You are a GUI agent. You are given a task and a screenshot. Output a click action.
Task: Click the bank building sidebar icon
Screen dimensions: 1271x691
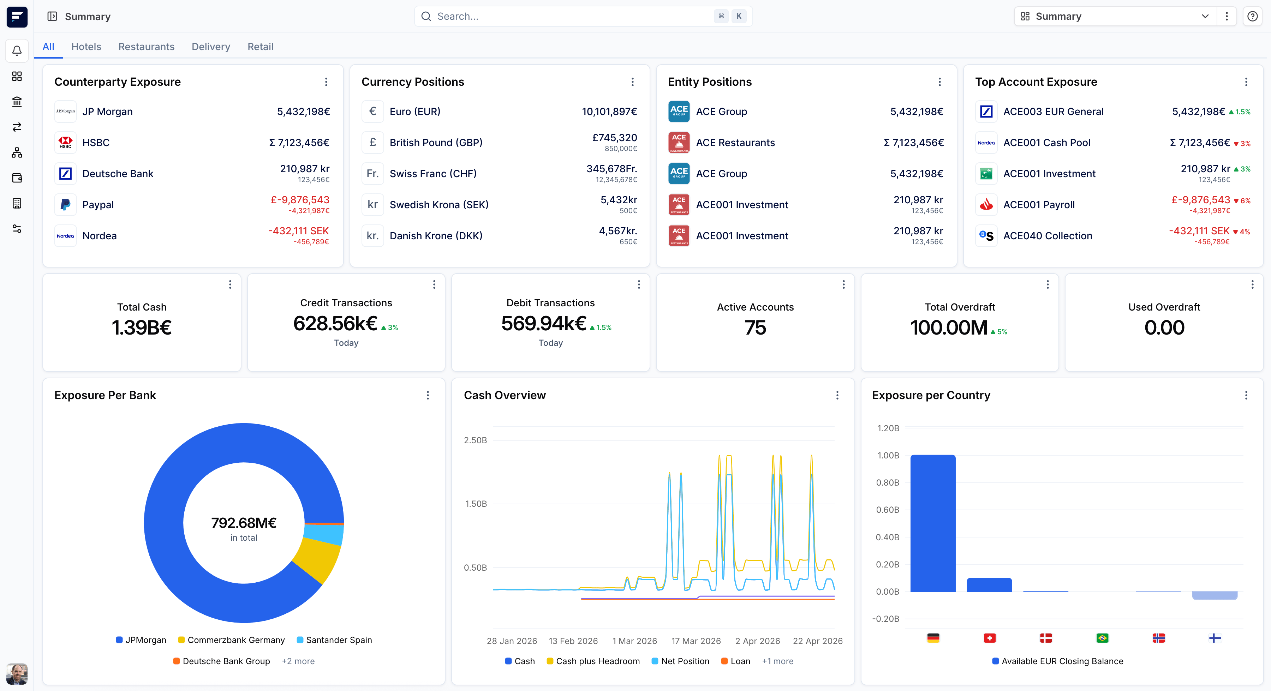[x=17, y=102]
